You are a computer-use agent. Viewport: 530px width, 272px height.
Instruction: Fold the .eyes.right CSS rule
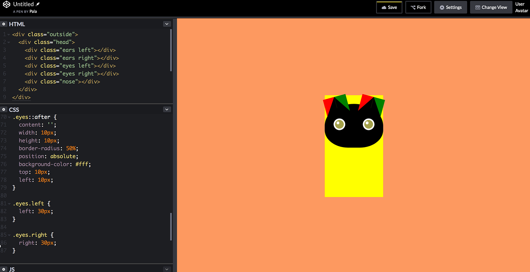[9, 235]
